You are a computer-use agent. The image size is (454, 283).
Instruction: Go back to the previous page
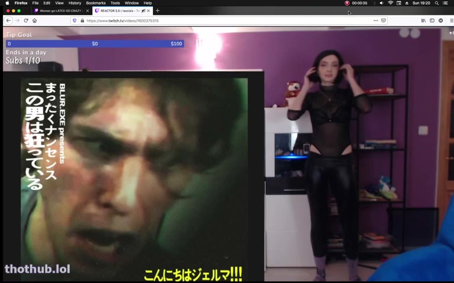coord(8,21)
